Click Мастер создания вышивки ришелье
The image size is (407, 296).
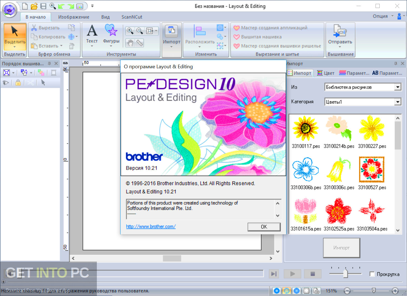277,46
